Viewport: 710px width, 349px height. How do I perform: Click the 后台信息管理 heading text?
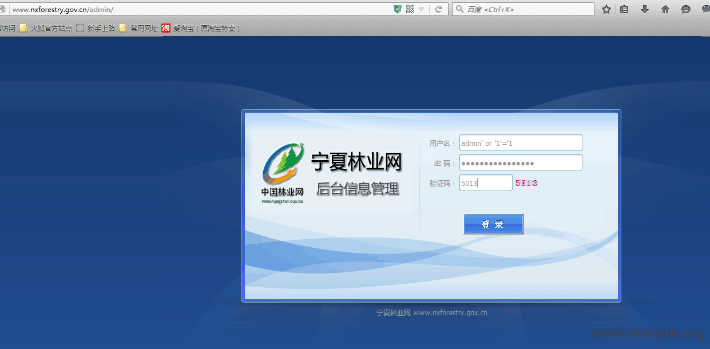358,189
